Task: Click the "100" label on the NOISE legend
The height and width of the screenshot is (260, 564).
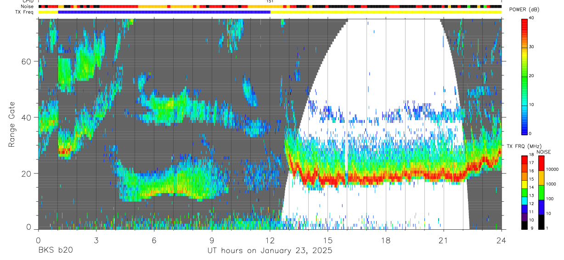Action: tap(550, 199)
